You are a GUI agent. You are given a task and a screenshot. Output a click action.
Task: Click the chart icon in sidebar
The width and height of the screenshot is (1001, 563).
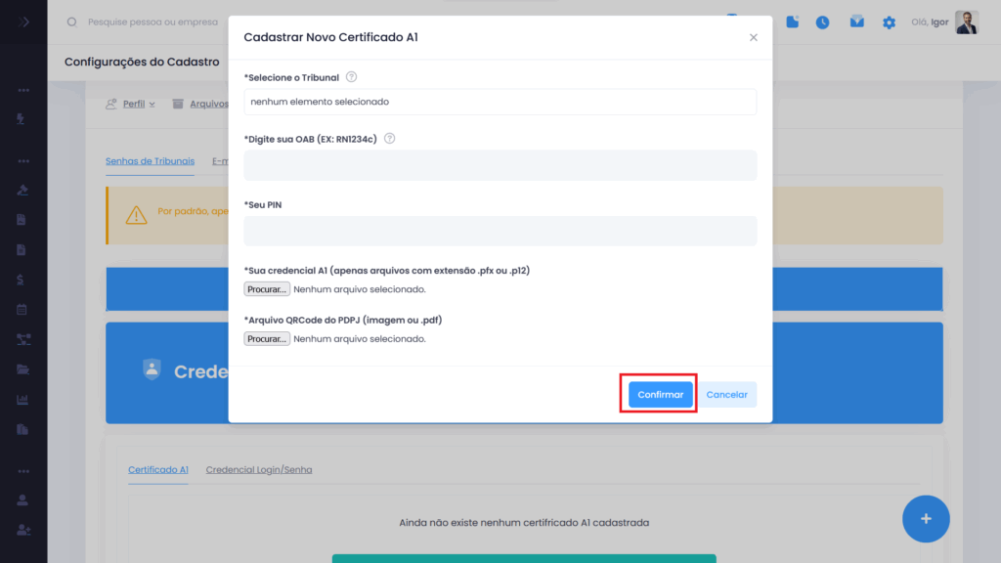point(22,399)
